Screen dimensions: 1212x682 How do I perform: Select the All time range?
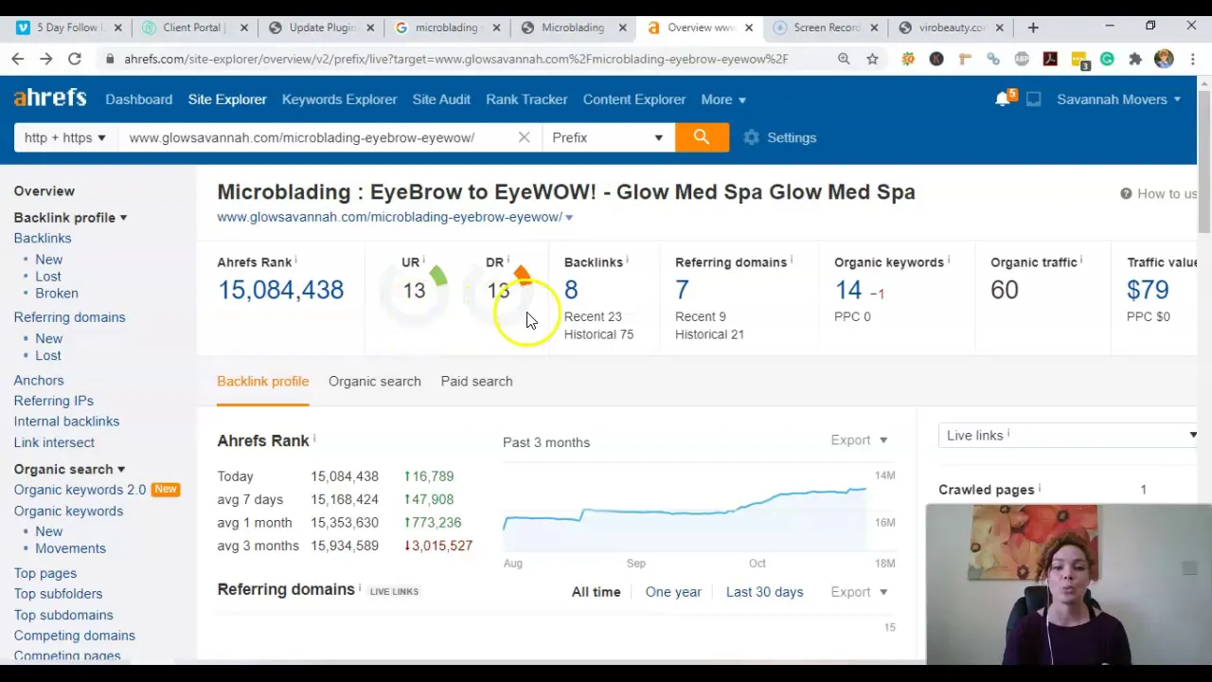point(597,592)
